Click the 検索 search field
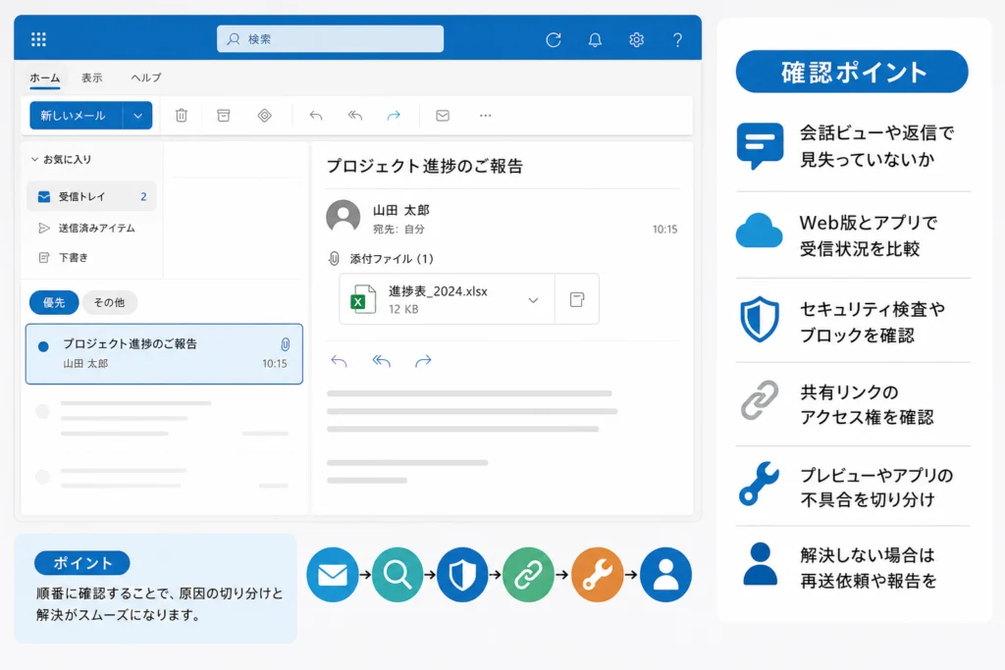1005x670 pixels. [x=330, y=39]
